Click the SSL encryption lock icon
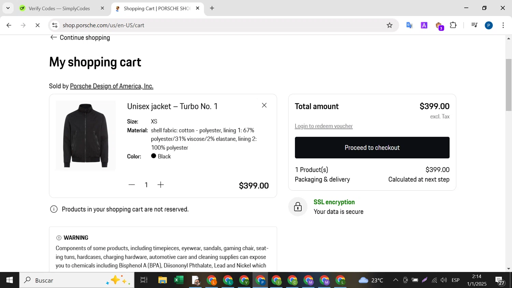The height and width of the screenshot is (288, 512). (298, 207)
